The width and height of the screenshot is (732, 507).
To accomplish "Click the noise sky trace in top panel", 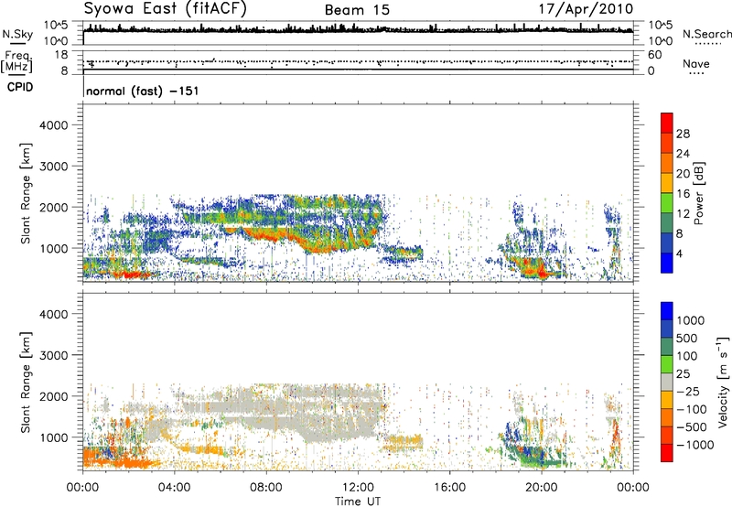I will tap(358, 30).
